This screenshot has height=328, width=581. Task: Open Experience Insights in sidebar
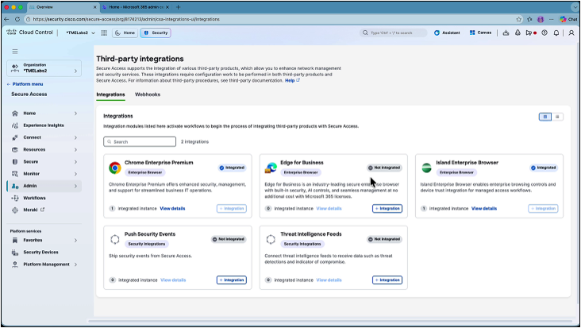click(44, 125)
